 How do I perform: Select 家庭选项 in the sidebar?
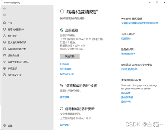[x=12, y=68]
